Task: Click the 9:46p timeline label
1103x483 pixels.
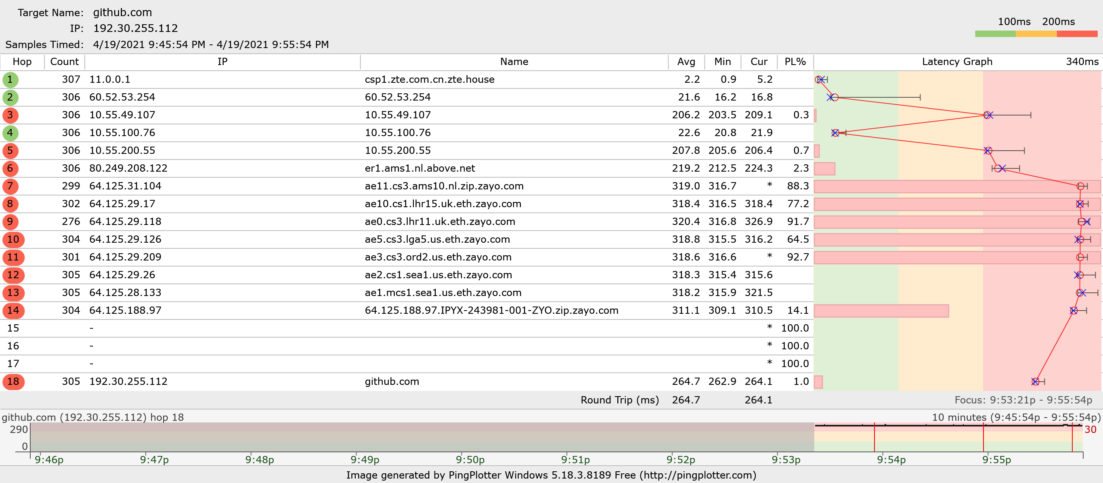Action: coord(49,460)
